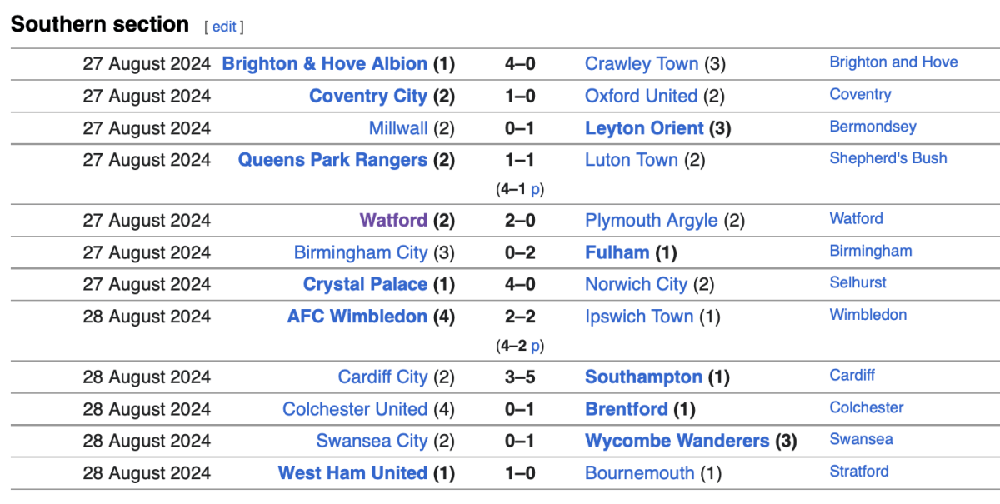Open the Stratford location link
Image resolution: width=1000 pixels, height=504 pixels.
point(858,472)
